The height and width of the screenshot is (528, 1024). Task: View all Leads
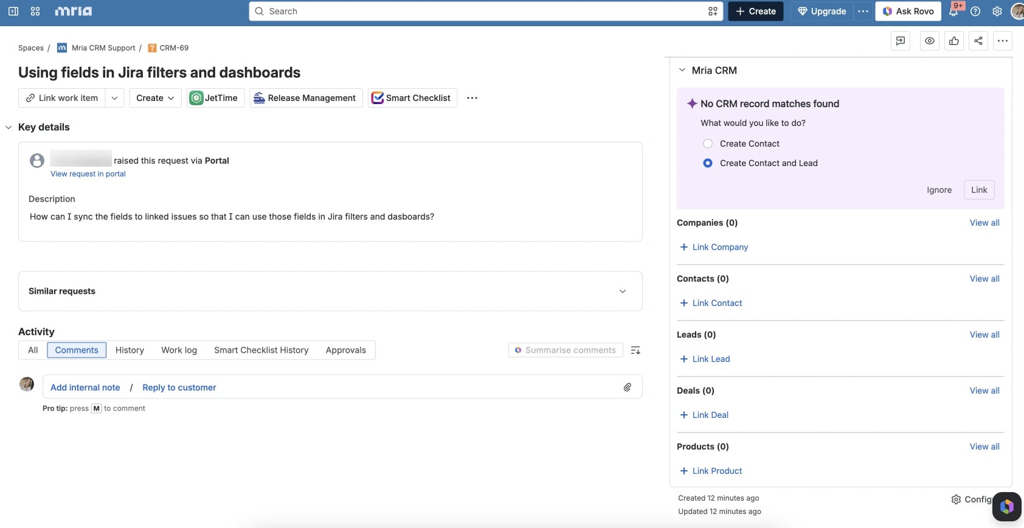[984, 335]
